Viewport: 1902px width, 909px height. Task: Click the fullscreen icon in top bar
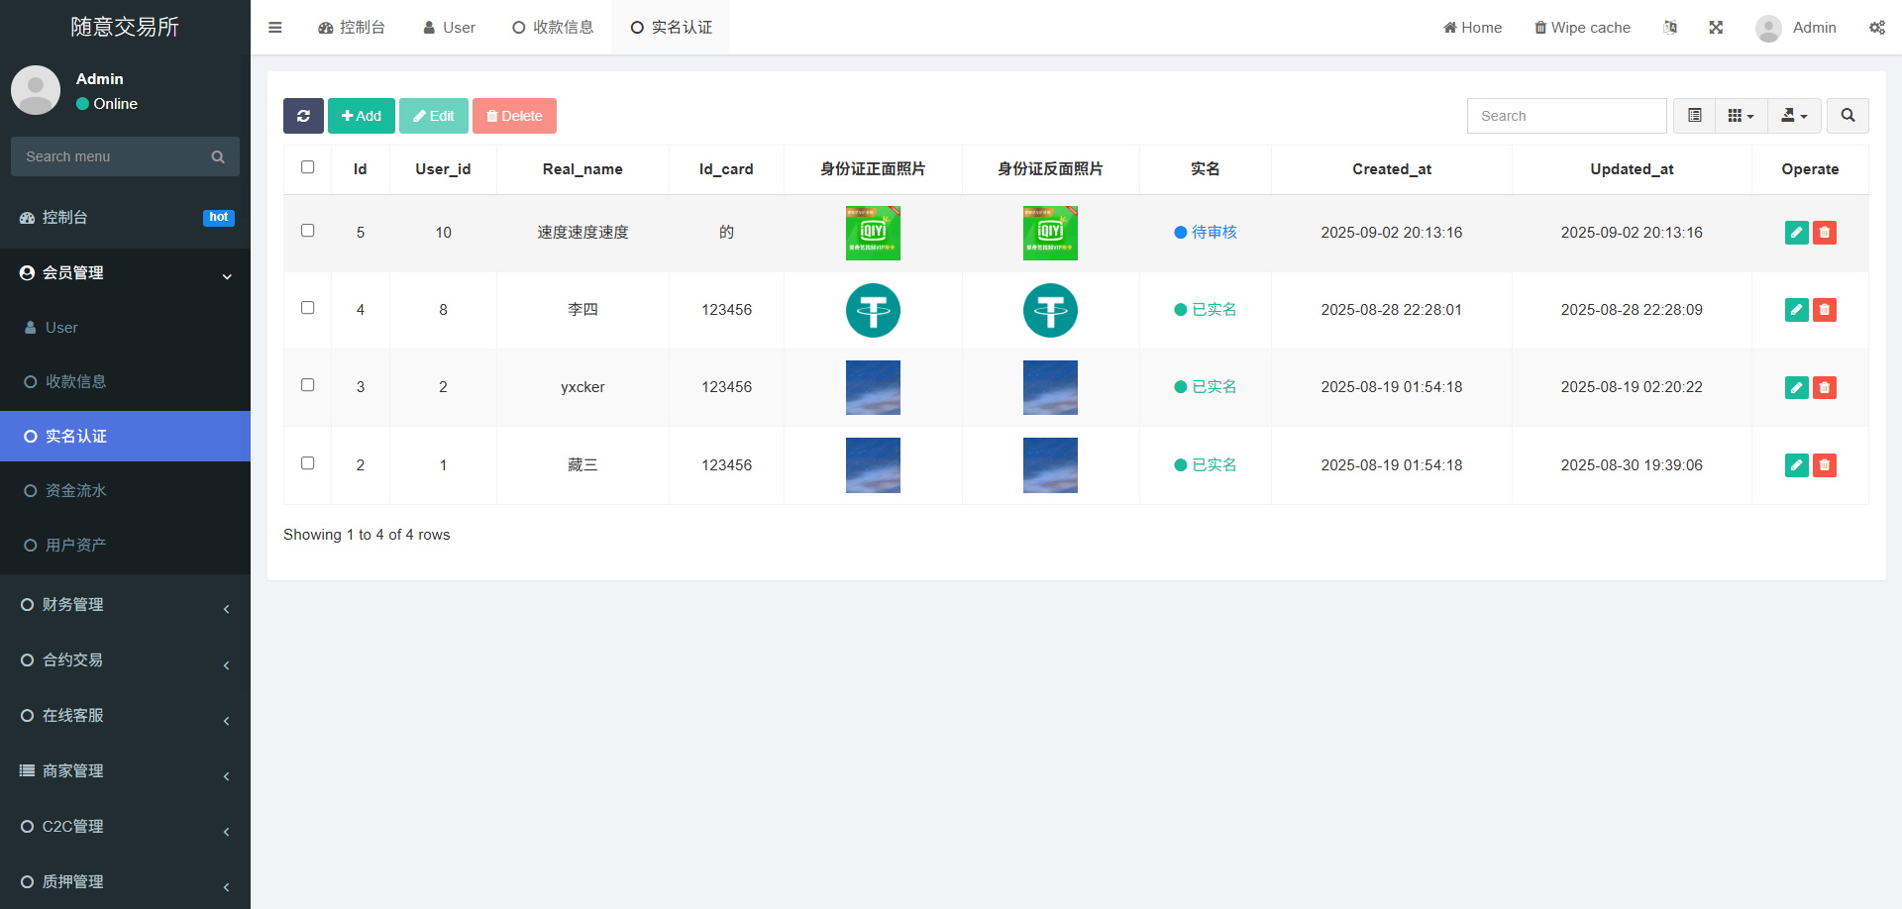click(1716, 28)
